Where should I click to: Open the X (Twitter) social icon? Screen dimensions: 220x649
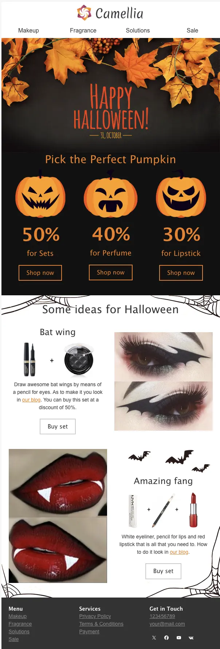(154, 638)
